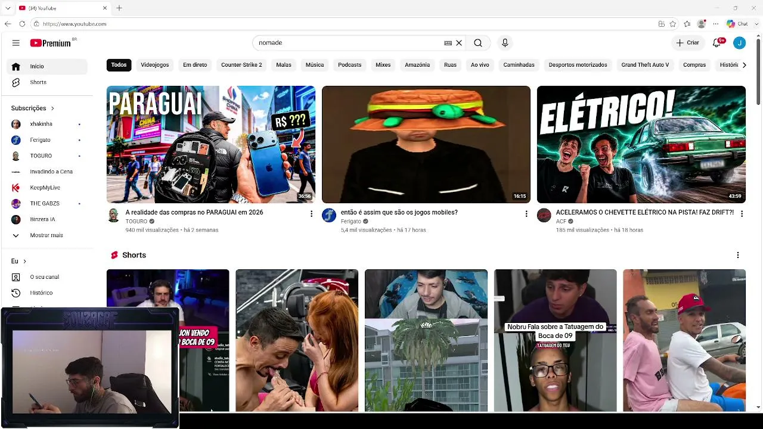Open the 'Nobru Fala sobre a Tatuagem' short
The height and width of the screenshot is (429, 763).
coord(555,340)
